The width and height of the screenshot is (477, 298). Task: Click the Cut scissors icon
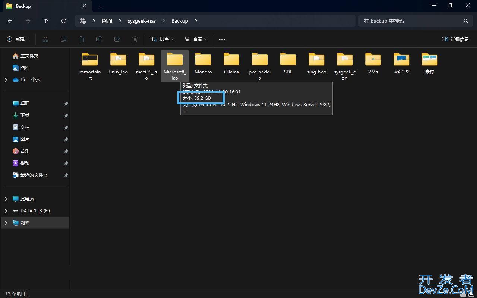click(45, 39)
